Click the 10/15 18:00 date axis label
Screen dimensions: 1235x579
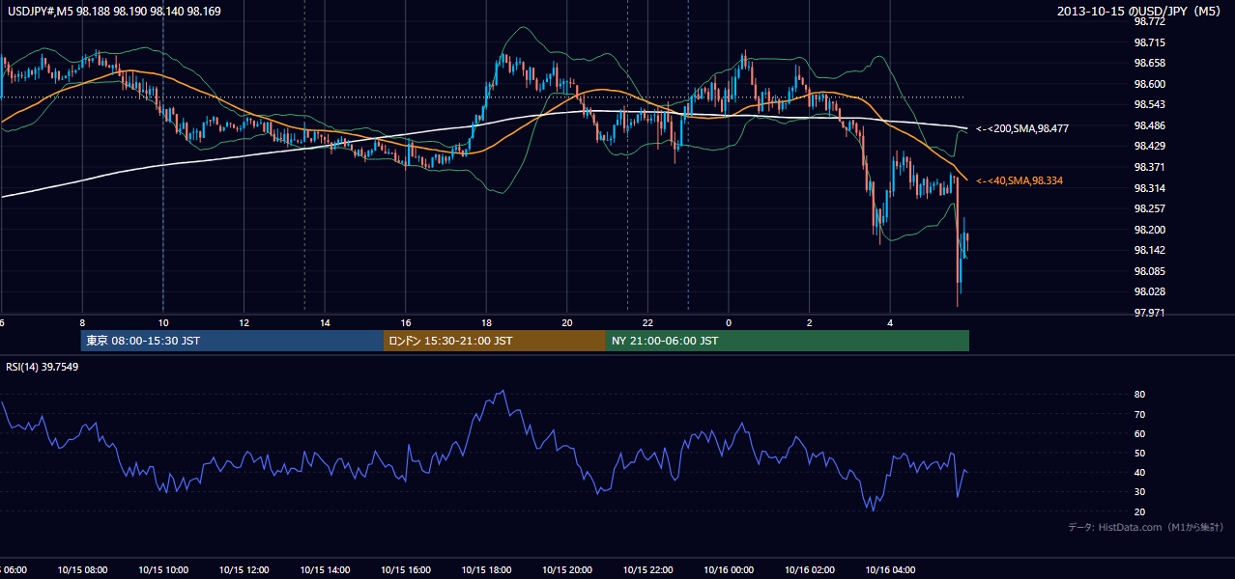[x=486, y=569]
